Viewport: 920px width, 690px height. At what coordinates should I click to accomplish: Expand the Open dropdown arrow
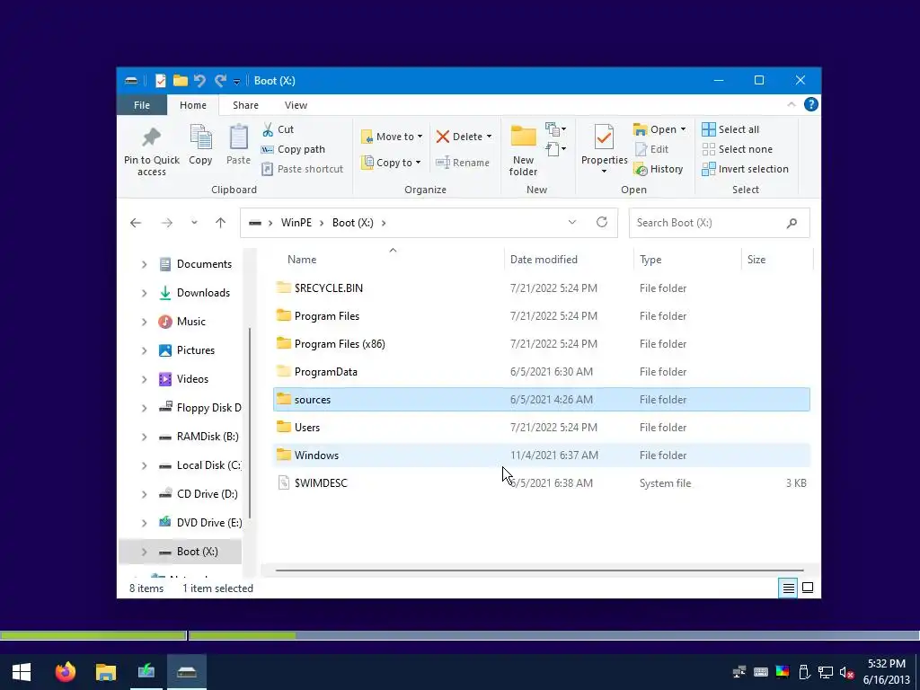point(683,129)
